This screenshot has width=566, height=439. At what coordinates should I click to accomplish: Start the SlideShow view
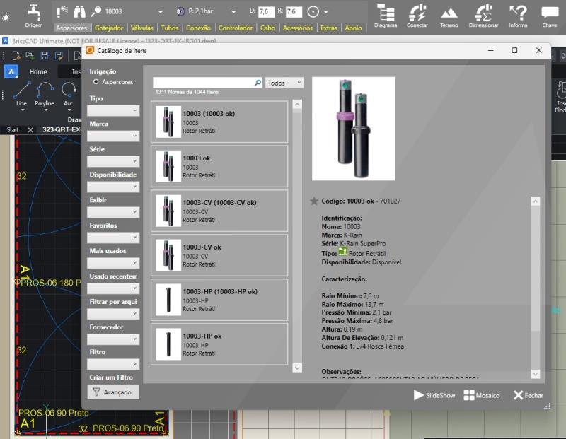(434, 395)
